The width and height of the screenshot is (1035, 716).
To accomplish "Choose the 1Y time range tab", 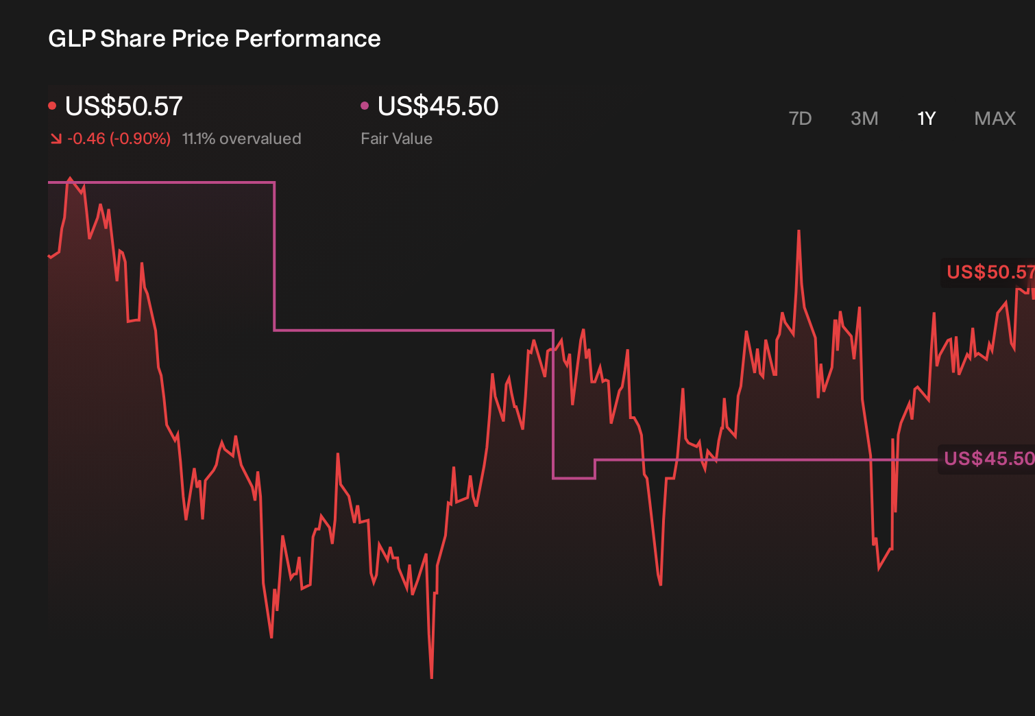I will pos(927,119).
